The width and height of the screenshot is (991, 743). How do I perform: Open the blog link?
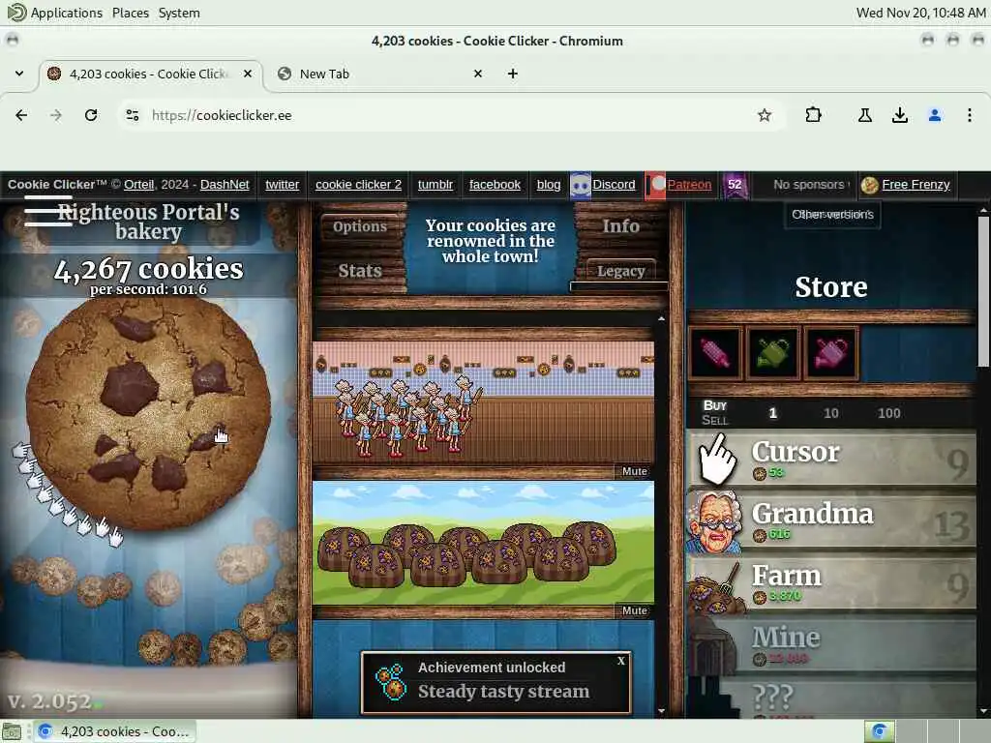pyautogui.click(x=549, y=185)
